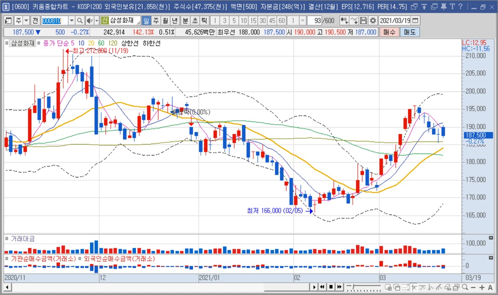Click the 매도 sell button

point(410,32)
